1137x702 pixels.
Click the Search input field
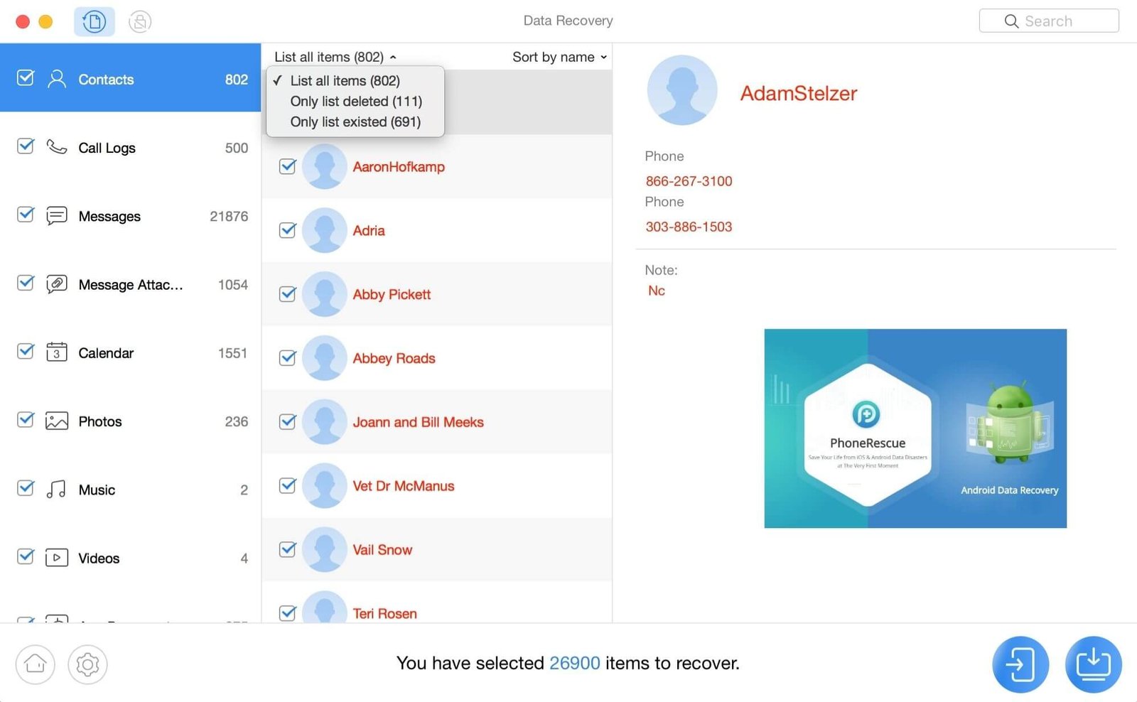pyautogui.click(x=1049, y=21)
